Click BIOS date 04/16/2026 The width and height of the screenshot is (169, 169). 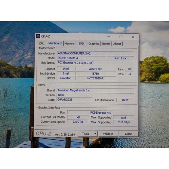(x=74, y=100)
